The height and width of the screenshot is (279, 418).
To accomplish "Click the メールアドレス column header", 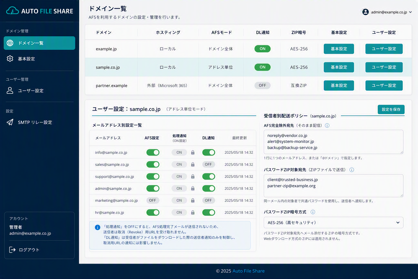I will pos(108,138).
